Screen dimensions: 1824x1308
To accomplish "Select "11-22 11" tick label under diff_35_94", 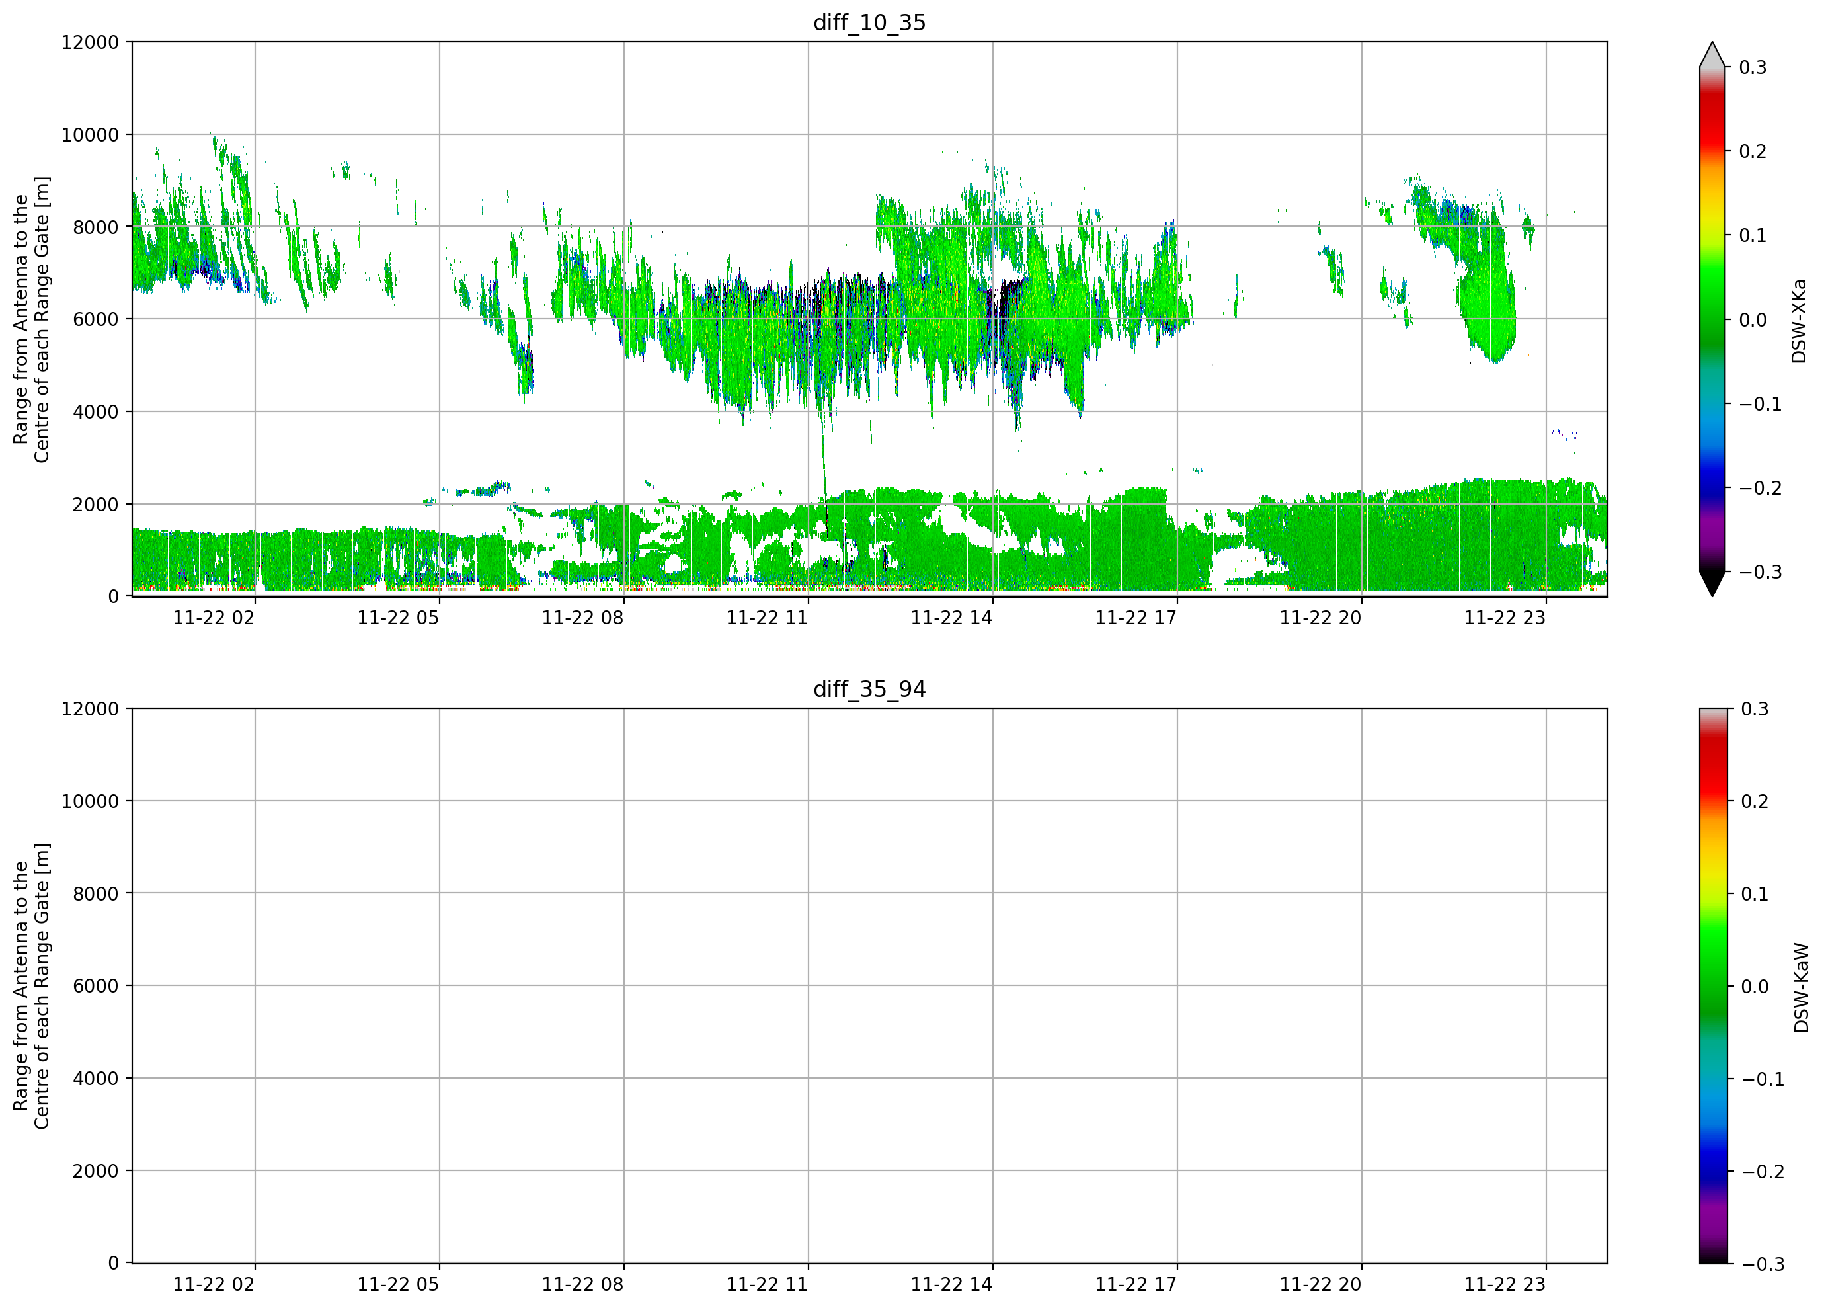I will point(768,1285).
